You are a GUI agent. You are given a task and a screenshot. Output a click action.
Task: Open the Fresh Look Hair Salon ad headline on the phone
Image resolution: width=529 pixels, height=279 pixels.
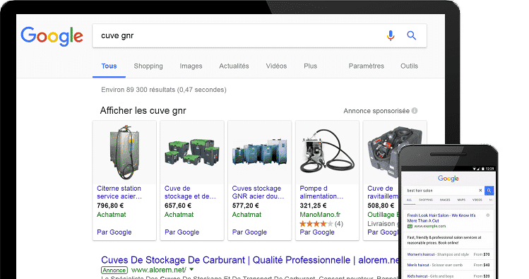pos(441,218)
